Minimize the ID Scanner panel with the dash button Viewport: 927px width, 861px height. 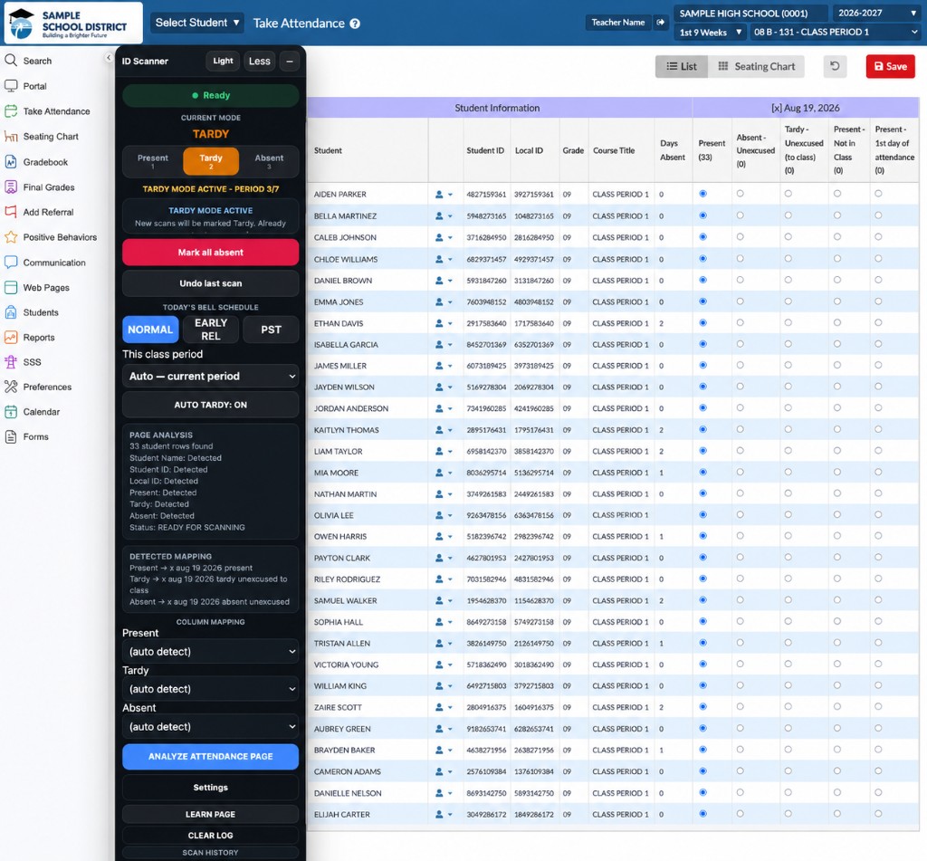pos(289,61)
